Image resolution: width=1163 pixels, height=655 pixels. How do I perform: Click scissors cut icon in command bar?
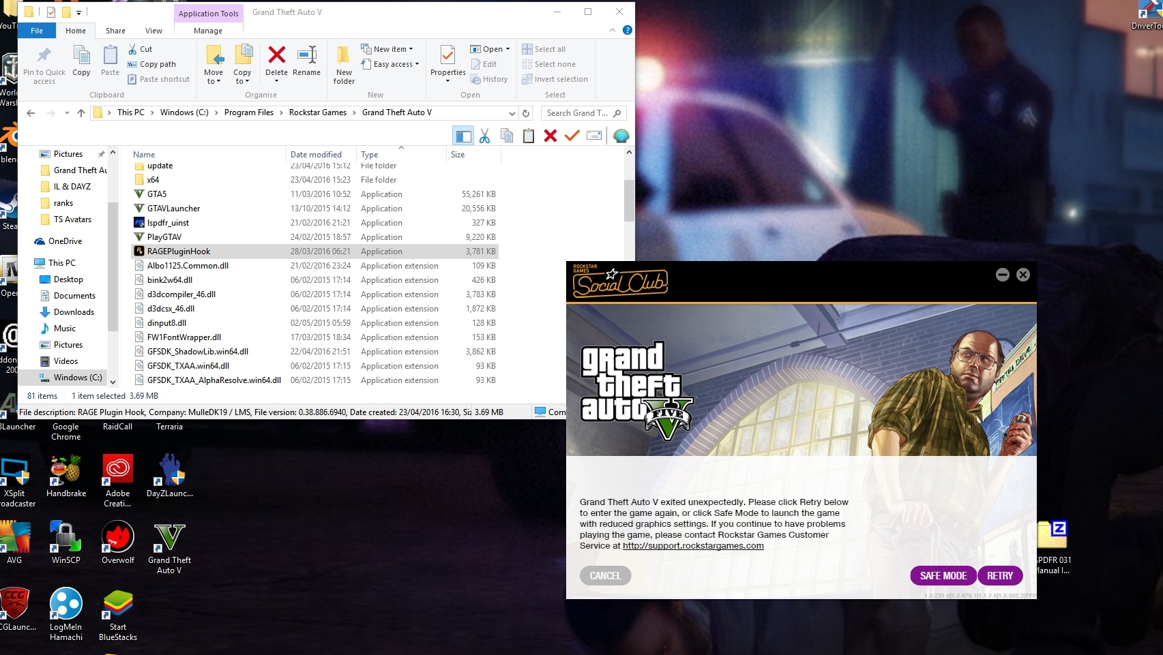click(x=484, y=136)
